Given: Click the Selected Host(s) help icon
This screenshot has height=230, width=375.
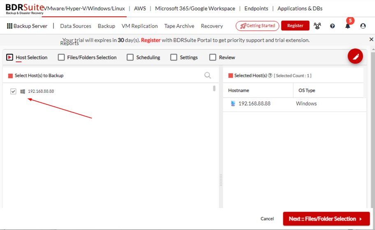Looking at the screenshot, I should click(270, 76).
